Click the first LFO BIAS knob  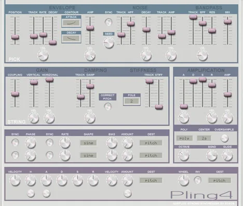pyautogui.click(x=112, y=143)
